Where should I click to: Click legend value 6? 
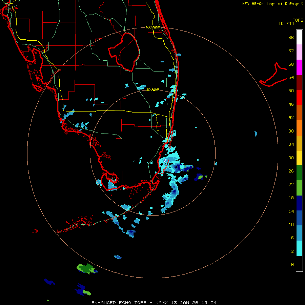pos(292,238)
